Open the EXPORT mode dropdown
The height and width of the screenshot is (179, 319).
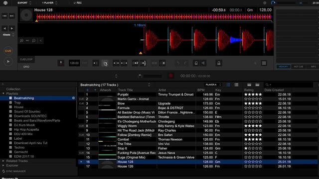[x=24, y=3]
